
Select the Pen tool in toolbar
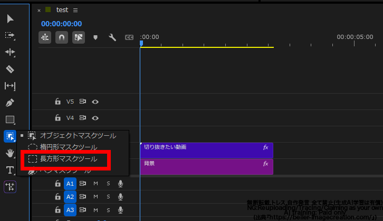[x=10, y=103]
